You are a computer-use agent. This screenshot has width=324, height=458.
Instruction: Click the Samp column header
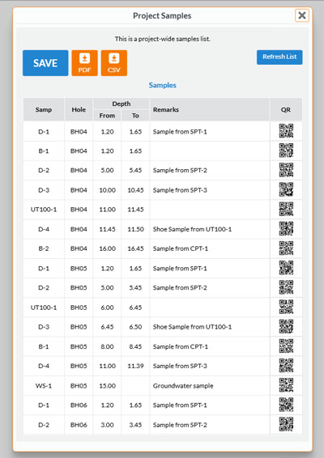[44, 109]
